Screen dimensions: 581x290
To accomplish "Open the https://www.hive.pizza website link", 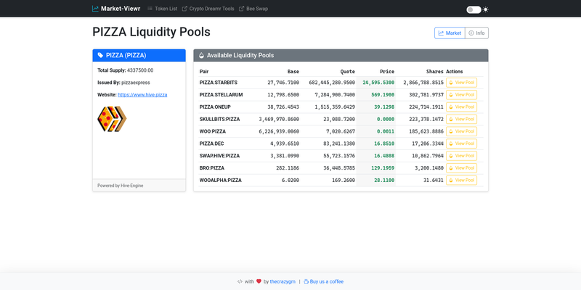I will (x=142, y=95).
